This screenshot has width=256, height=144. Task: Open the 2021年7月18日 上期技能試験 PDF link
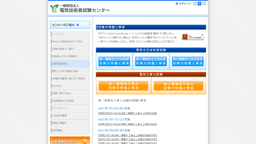click(127, 113)
